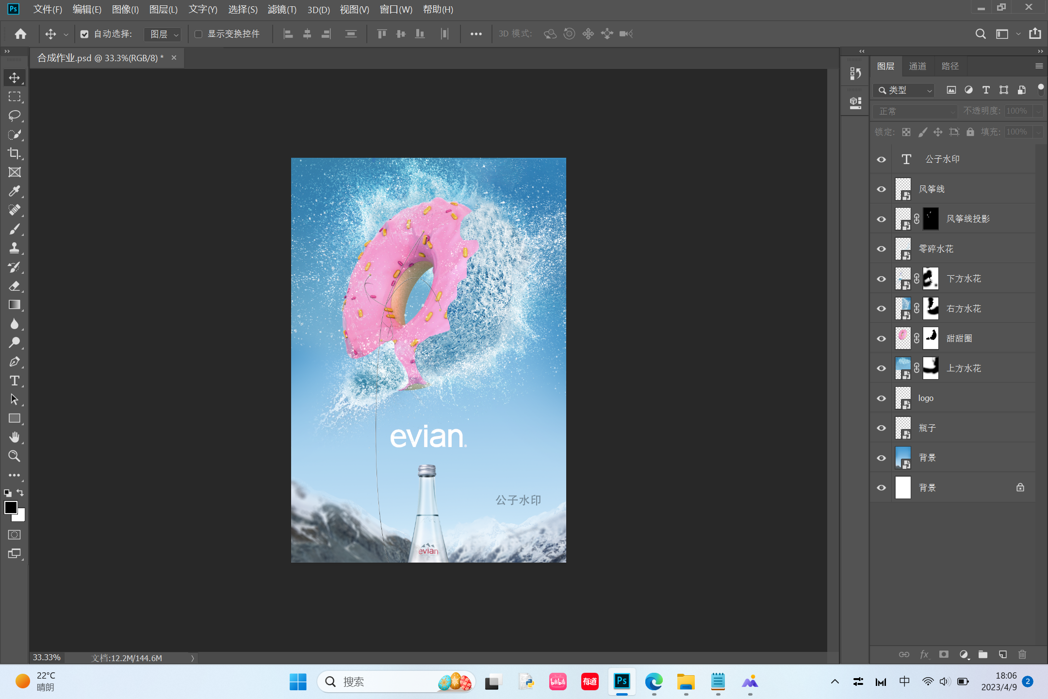Open the 文件(F) menu

click(48, 10)
